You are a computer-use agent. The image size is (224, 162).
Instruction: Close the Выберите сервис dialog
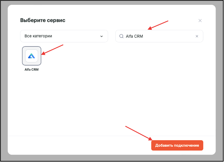coord(200,21)
